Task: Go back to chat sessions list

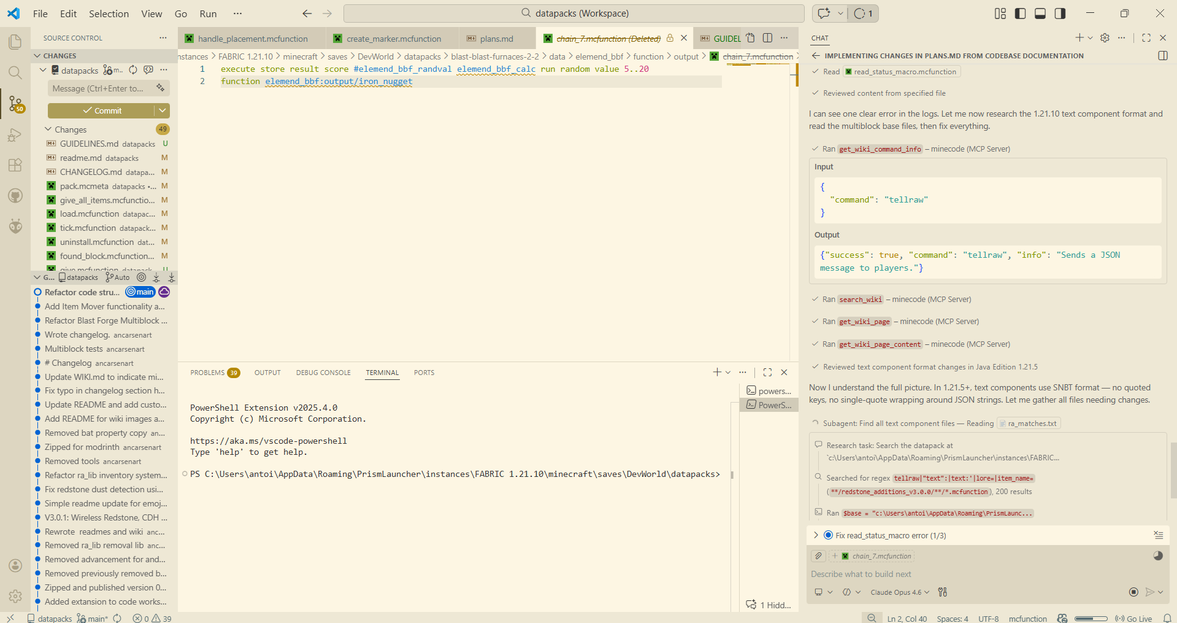Action: tap(816, 56)
